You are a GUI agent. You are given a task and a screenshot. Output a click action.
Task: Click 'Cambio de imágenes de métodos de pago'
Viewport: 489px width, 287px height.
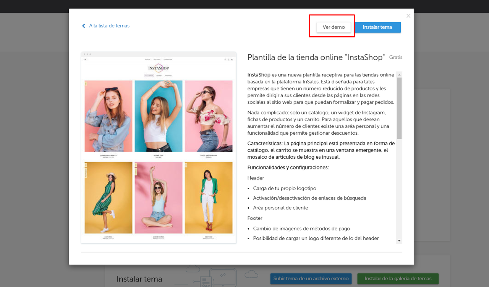pos(301,229)
